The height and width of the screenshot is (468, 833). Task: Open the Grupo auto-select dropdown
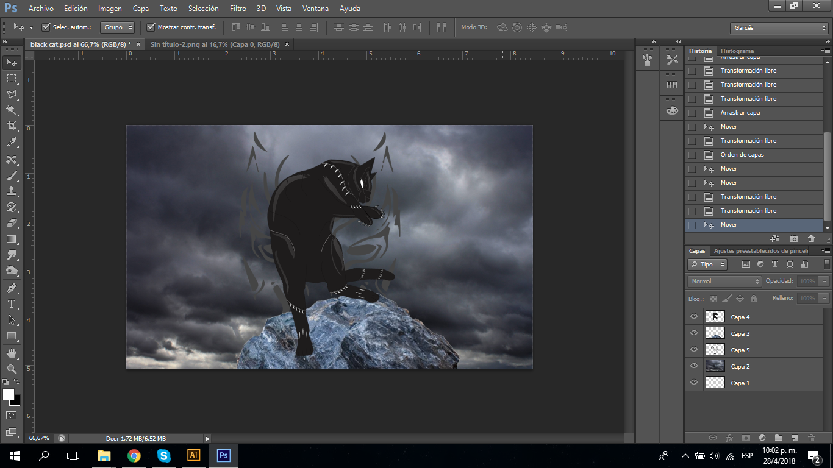coord(118,27)
